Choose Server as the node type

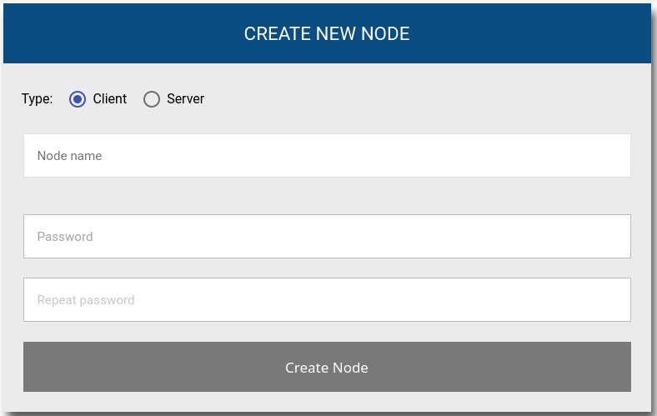(151, 99)
